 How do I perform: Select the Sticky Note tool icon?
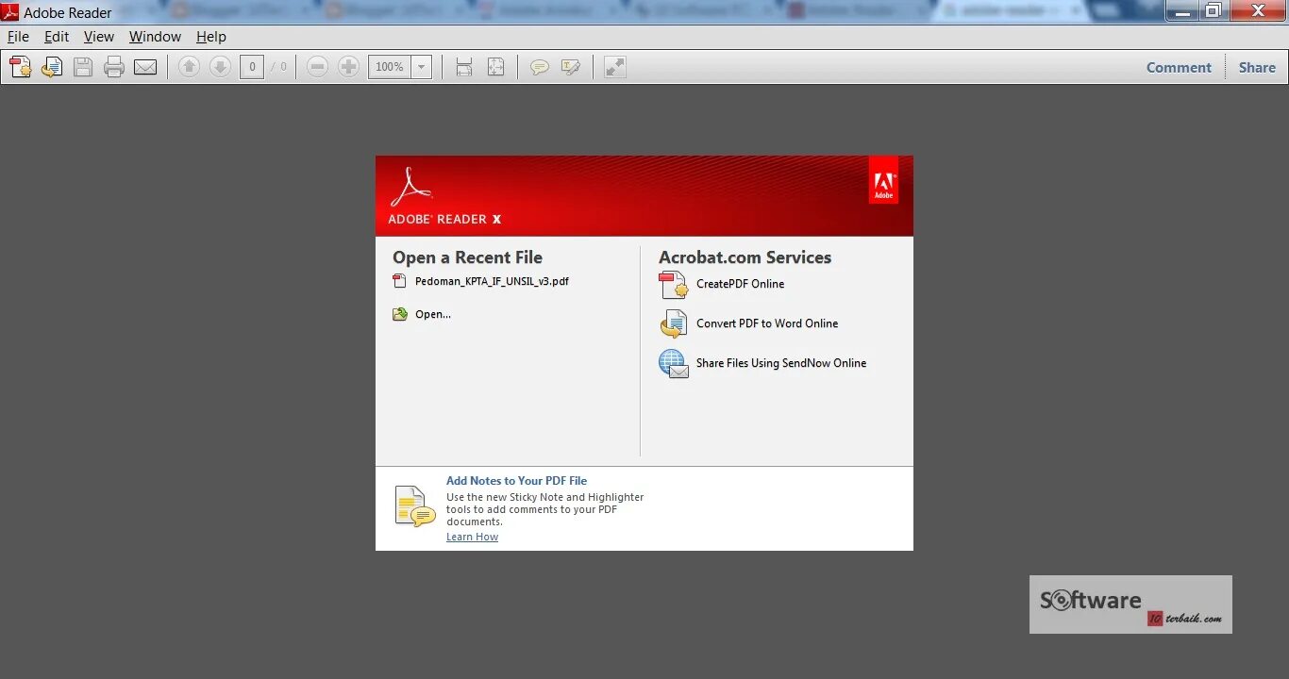click(x=540, y=67)
